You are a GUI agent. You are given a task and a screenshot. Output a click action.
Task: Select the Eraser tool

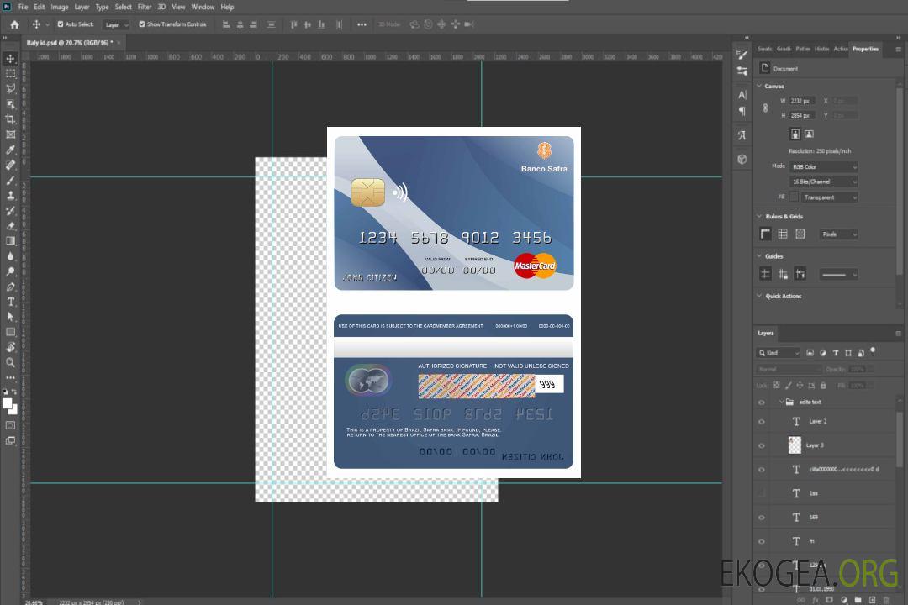coord(10,226)
